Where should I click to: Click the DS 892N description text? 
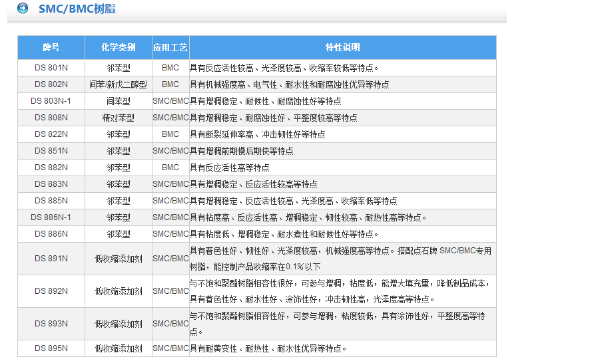(x=340, y=291)
